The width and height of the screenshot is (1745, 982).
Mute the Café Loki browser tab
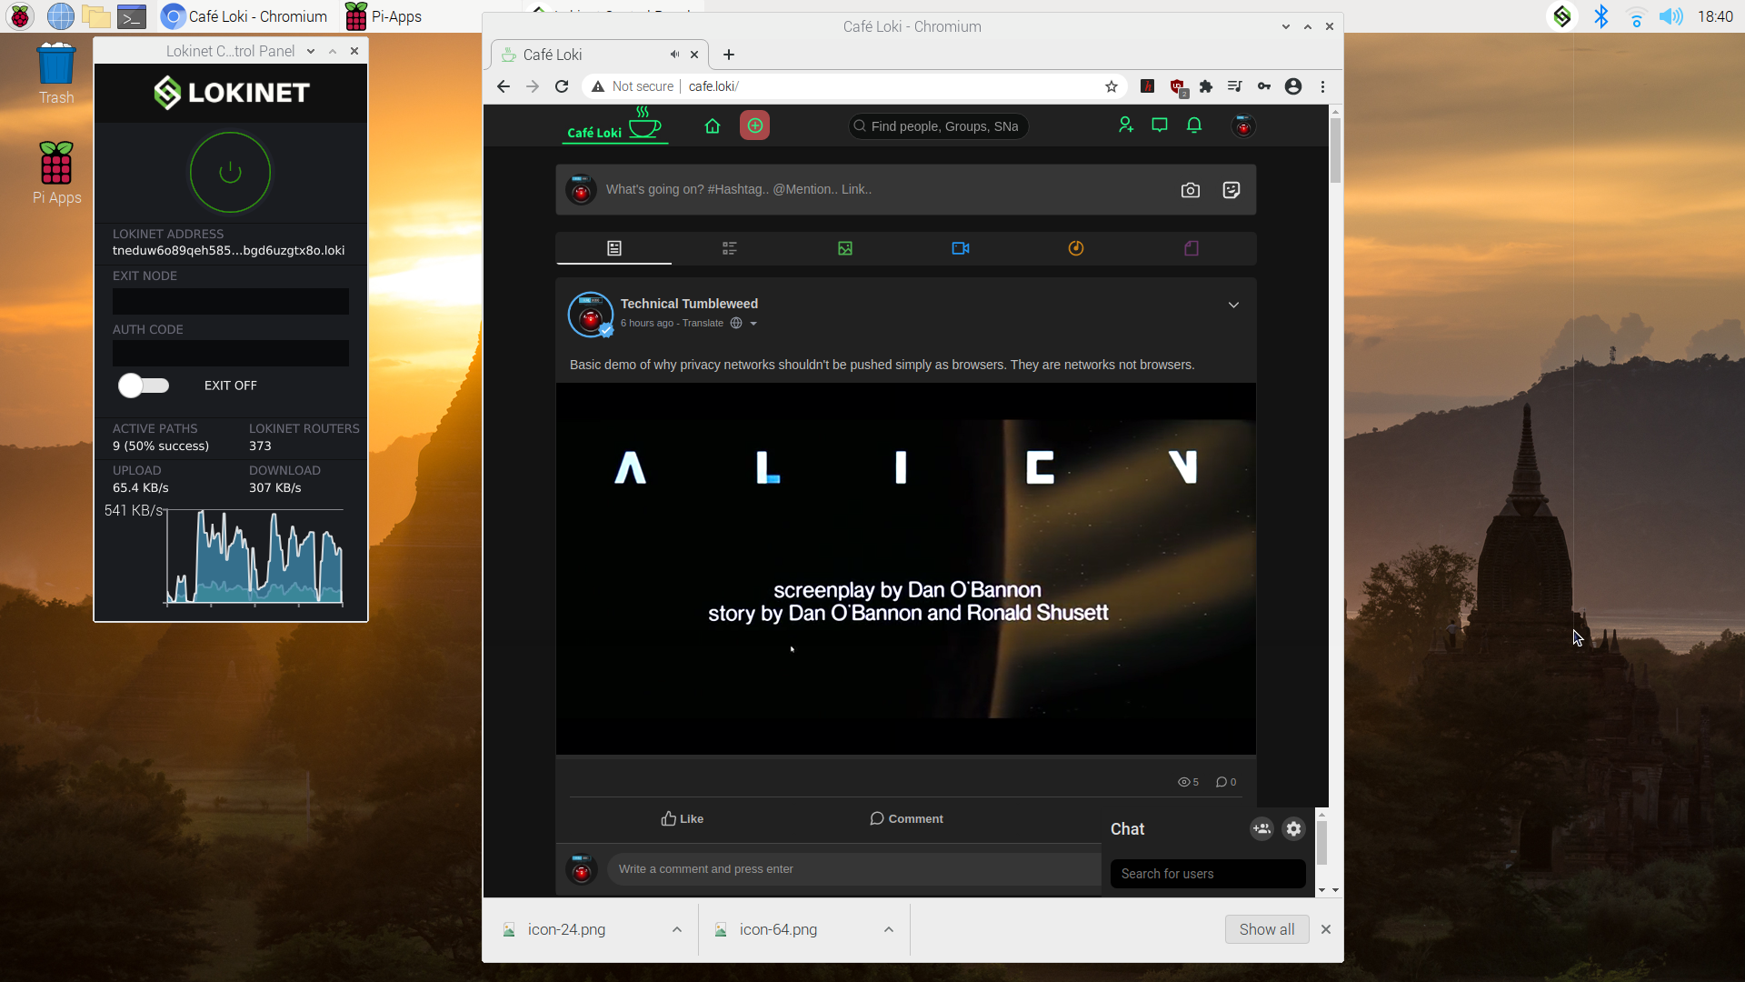click(674, 55)
